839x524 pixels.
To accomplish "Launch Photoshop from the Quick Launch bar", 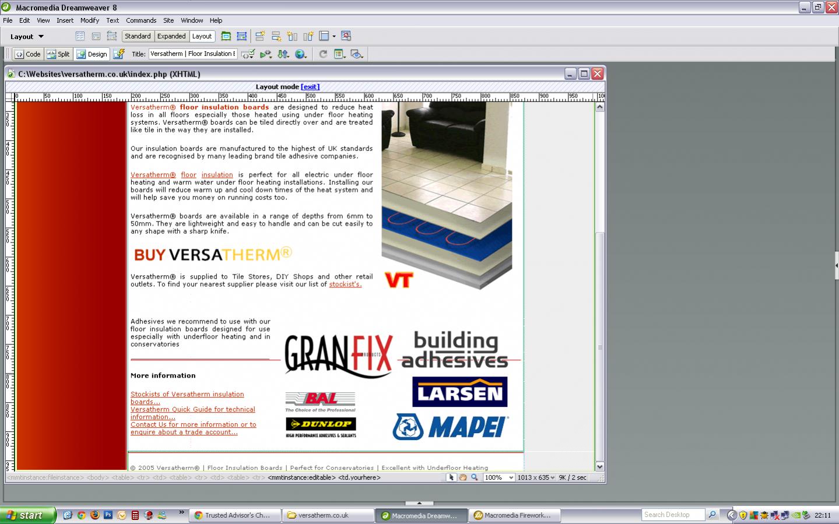I will coord(108,515).
